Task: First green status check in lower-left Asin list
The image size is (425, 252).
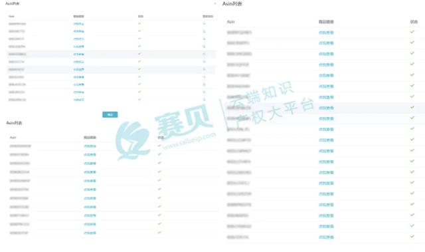Action: (159, 146)
